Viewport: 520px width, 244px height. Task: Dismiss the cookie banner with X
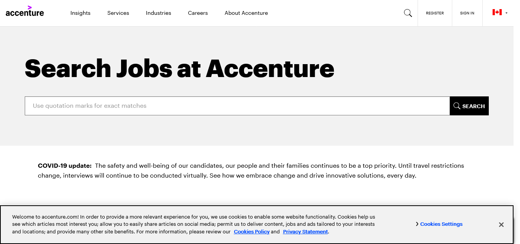(x=501, y=225)
